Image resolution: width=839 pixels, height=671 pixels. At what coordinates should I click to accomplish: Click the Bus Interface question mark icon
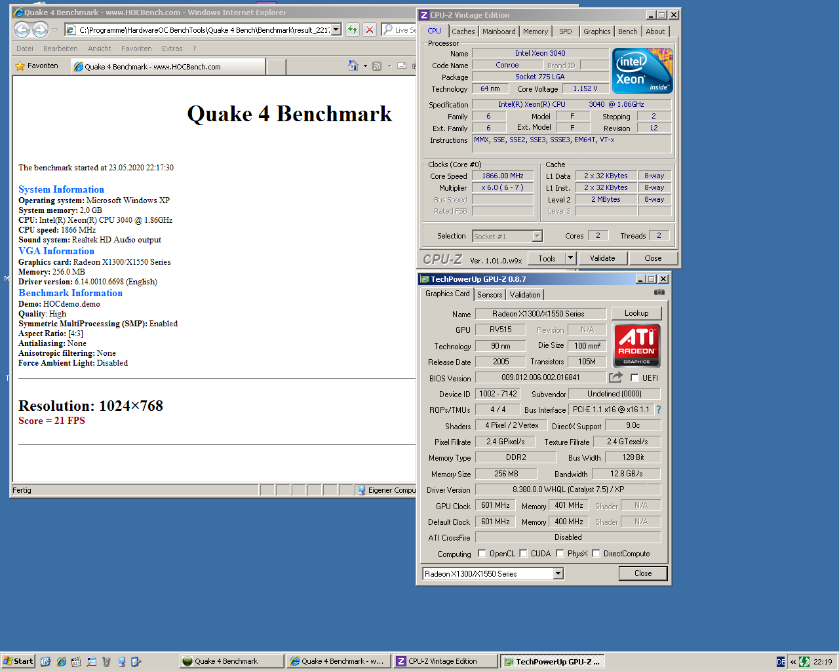659,410
